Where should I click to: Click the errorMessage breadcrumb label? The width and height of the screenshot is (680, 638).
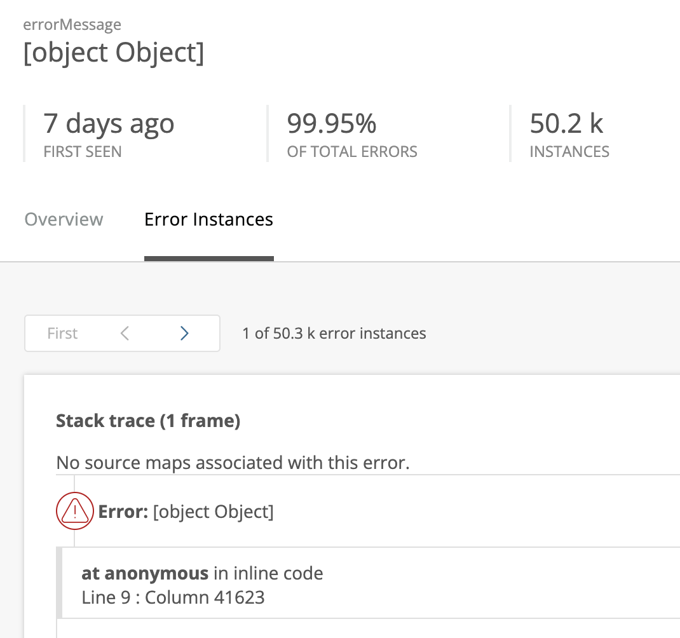pyautogui.click(x=72, y=24)
